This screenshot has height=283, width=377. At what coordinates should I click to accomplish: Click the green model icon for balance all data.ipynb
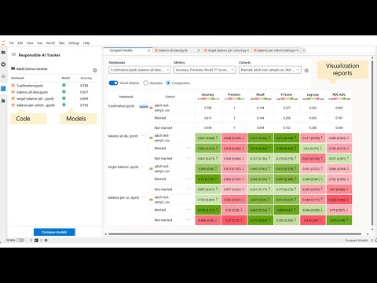64,92
